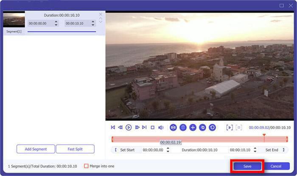Increase Segment[1] end time with up arrow

coord(93,22)
